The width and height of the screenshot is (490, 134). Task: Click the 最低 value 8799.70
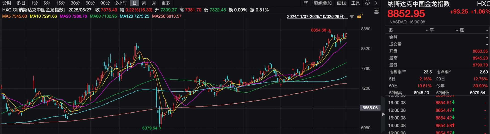[x=480, y=65]
